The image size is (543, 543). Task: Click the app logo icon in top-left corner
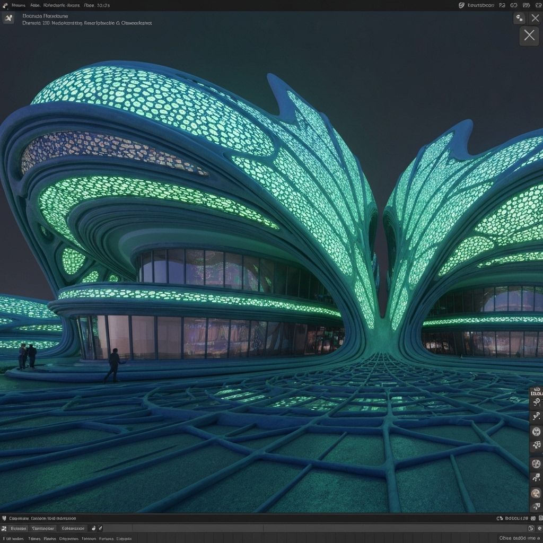click(x=5, y=5)
